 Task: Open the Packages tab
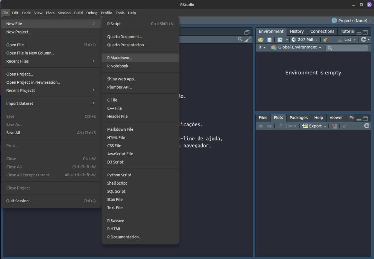tap(298, 118)
